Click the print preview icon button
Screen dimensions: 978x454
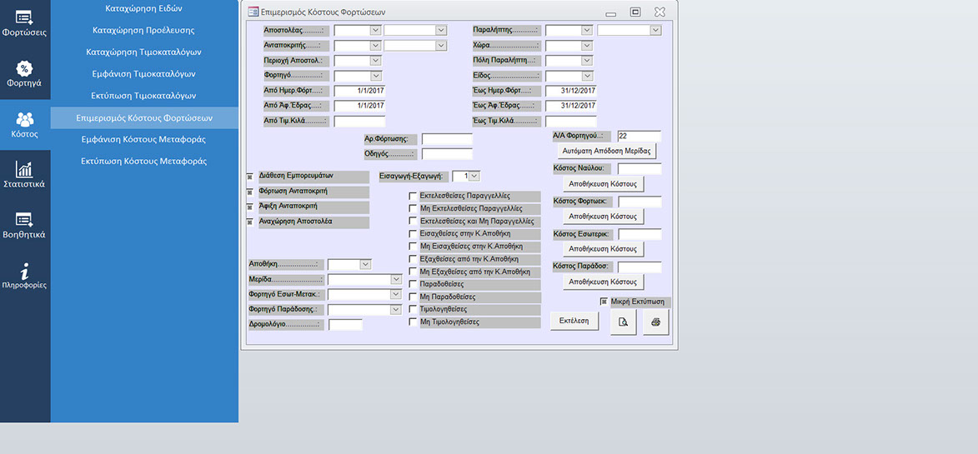[x=623, y=322]
